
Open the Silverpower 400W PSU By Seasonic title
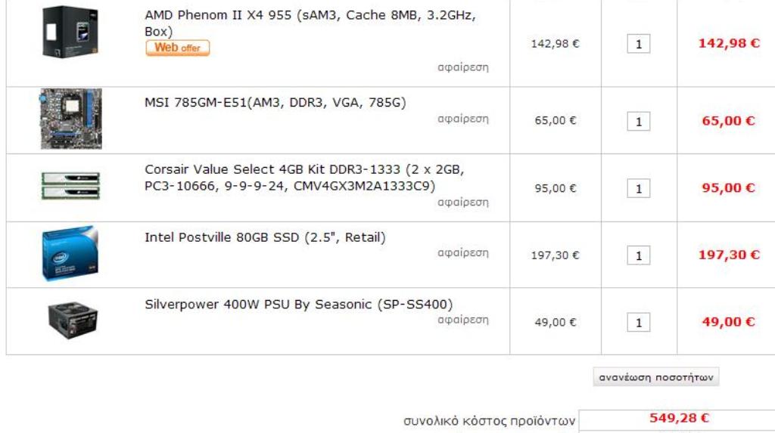click(298, 304)
